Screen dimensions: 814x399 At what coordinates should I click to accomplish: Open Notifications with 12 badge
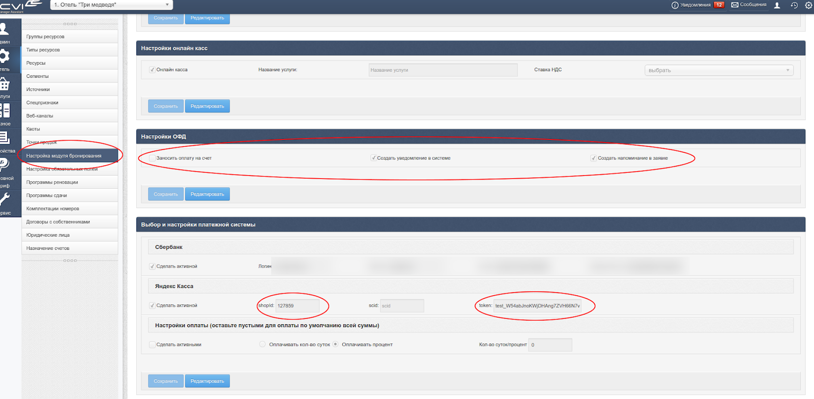tap(698, 5)
